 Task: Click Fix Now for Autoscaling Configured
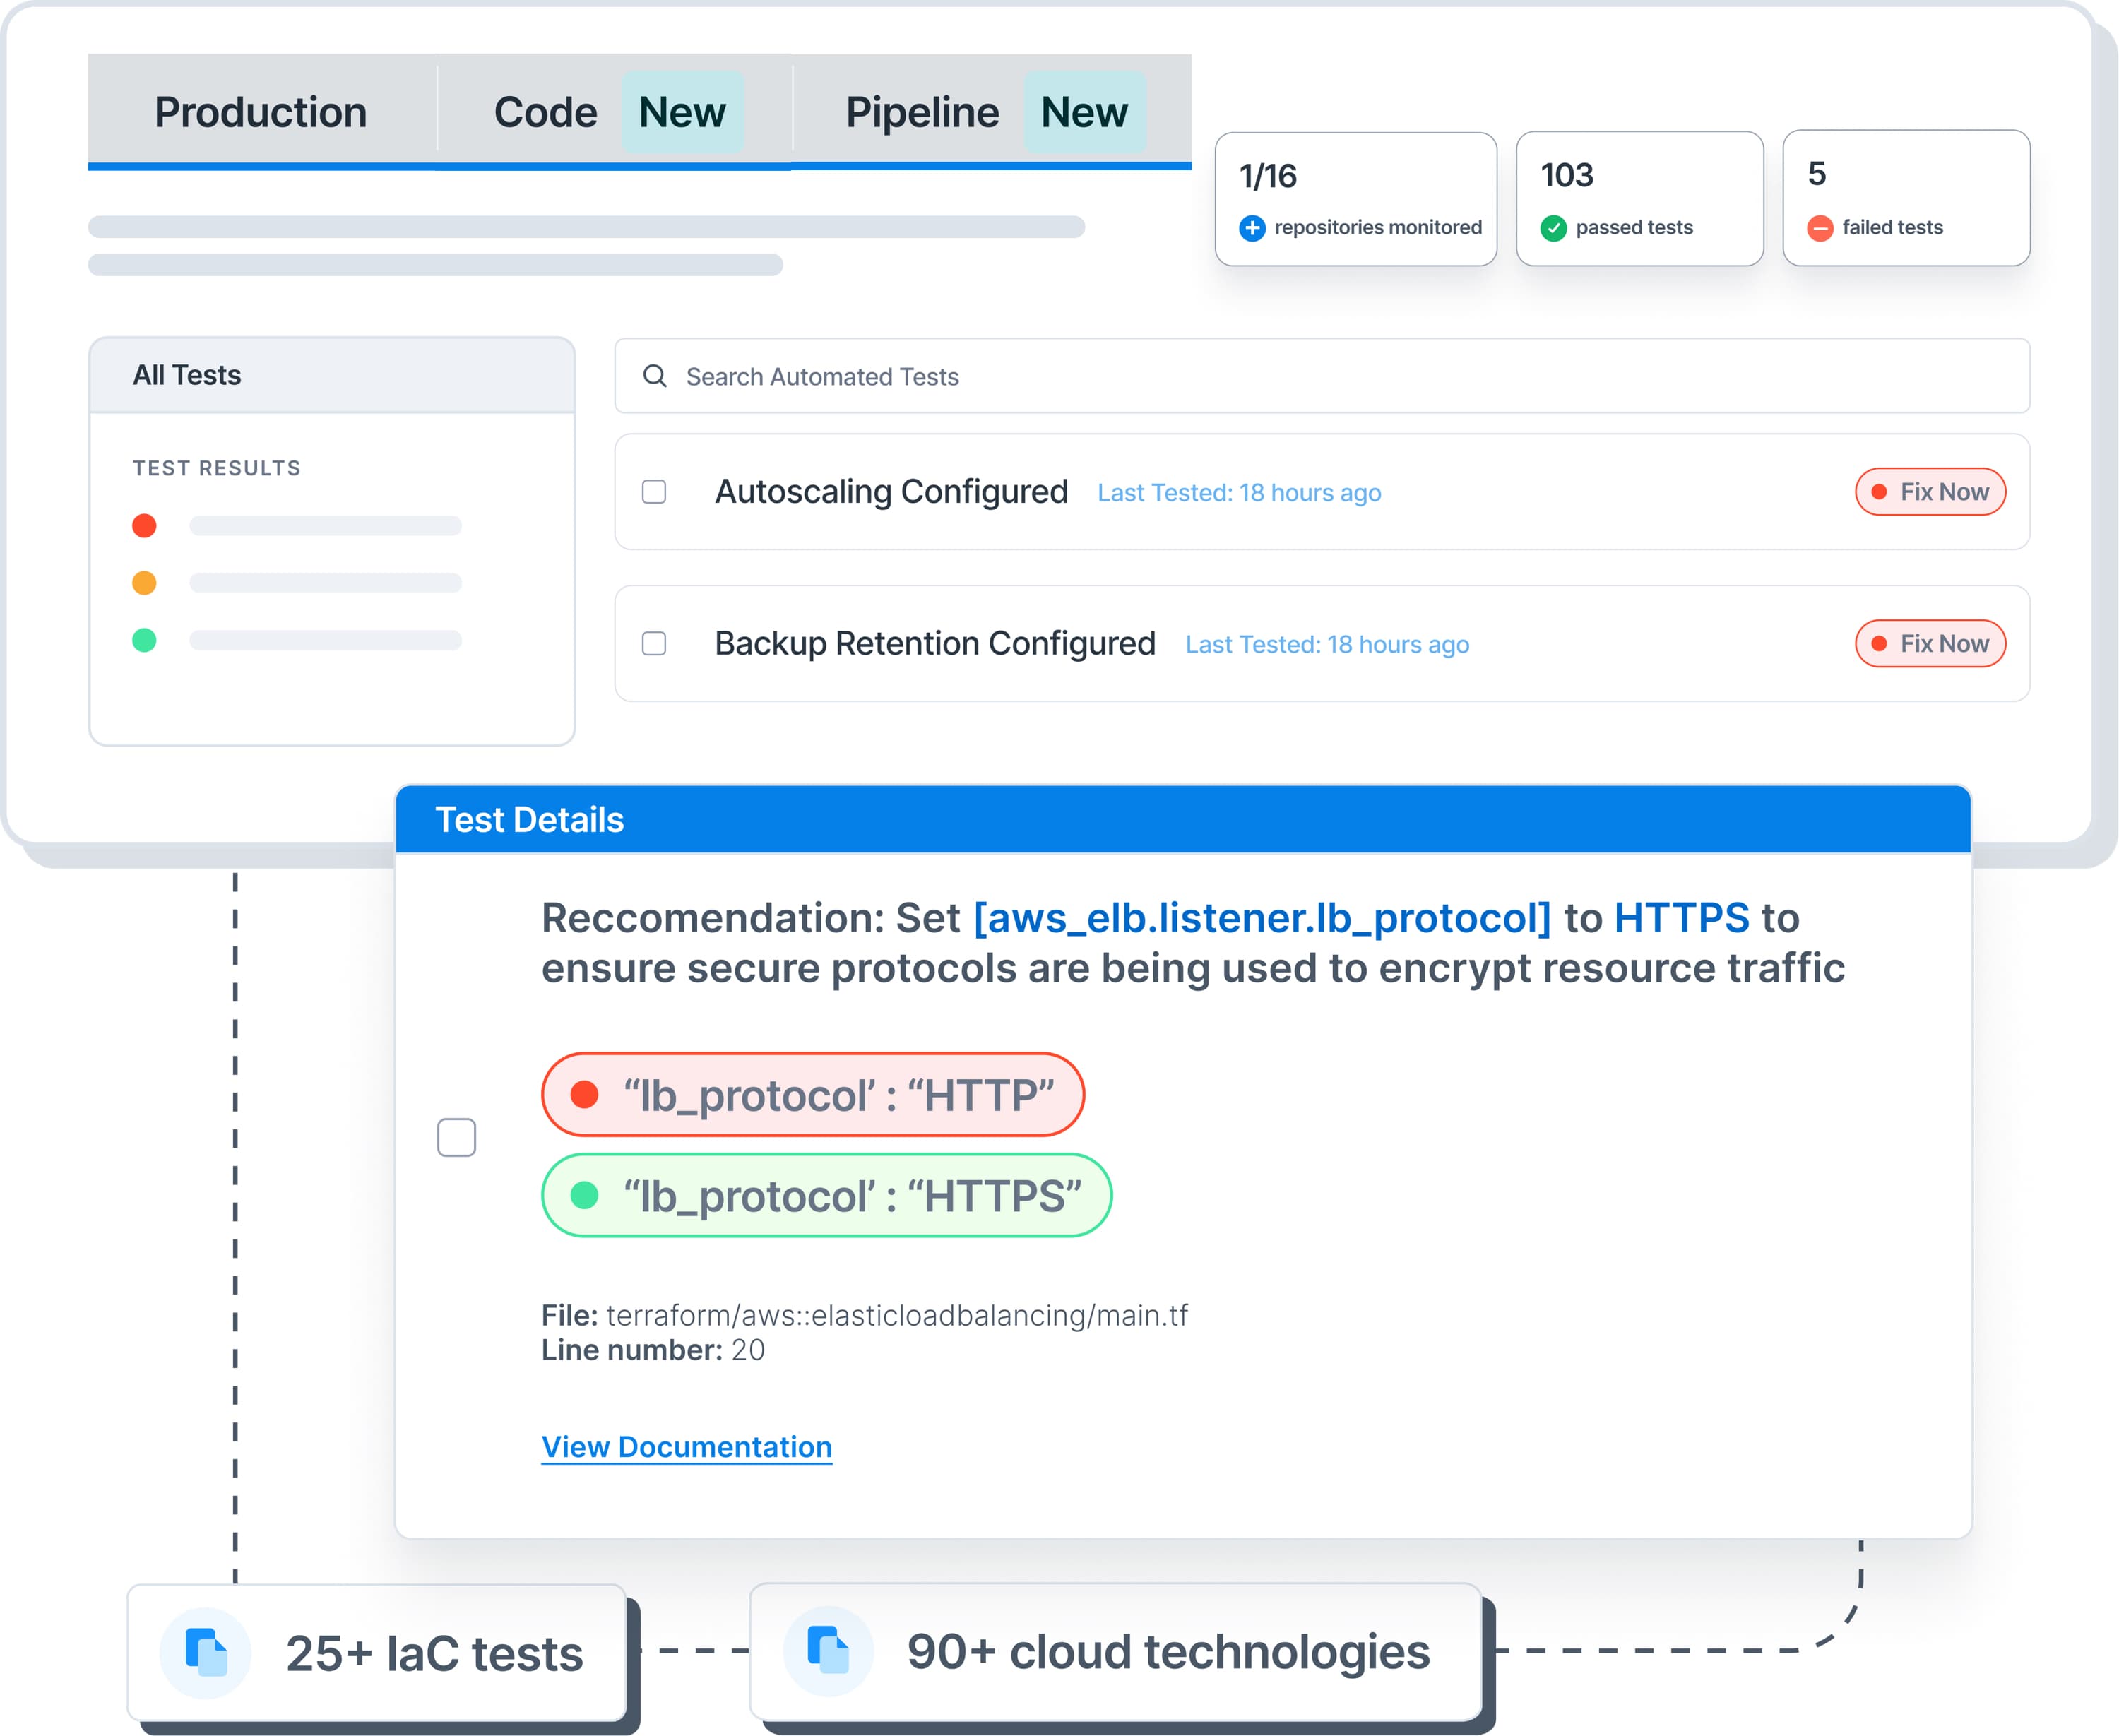1929,491
